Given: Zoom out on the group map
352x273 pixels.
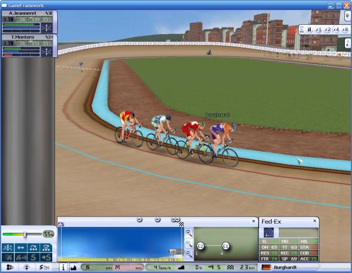Looking at the screenshot, I should point(189,243).
